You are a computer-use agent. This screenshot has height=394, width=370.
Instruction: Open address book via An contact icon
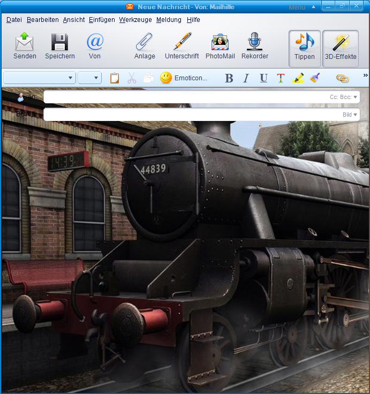click(x=21, y=97)
